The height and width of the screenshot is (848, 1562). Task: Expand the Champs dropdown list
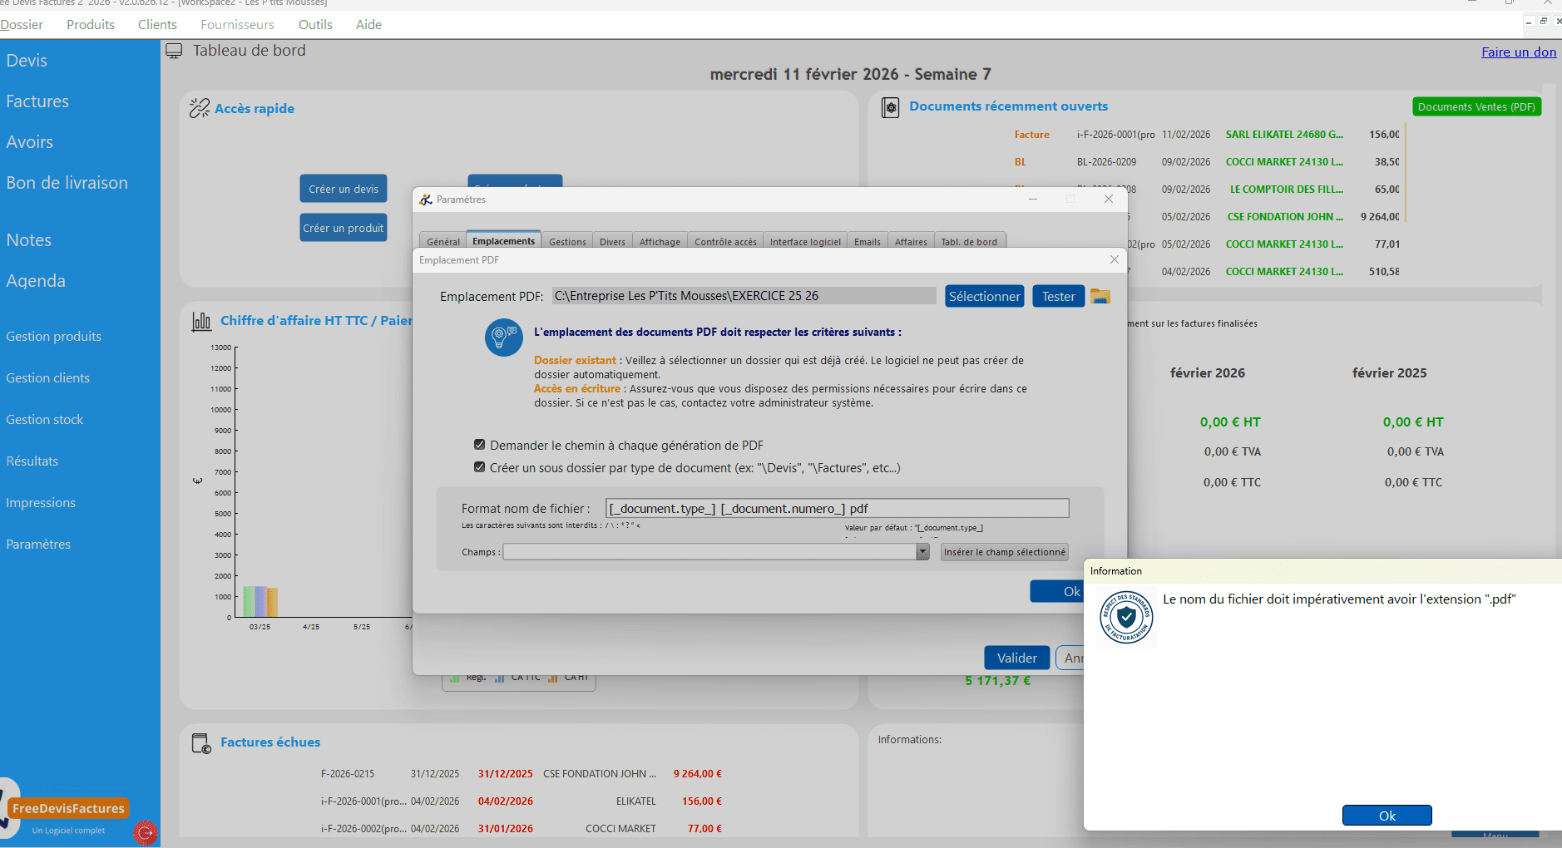[x=922, y=552]
